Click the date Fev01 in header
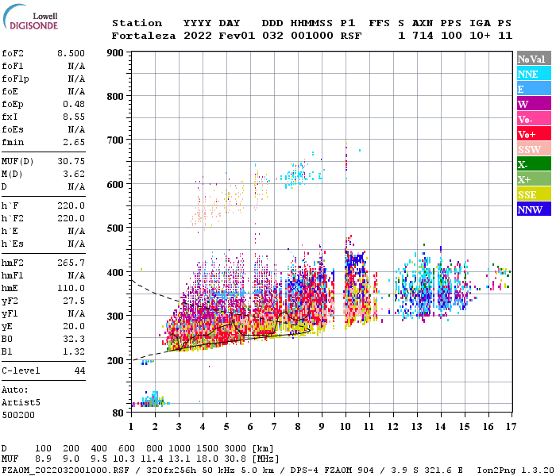The width and height of the screenshot is (556, 476). tap(237, 36)
